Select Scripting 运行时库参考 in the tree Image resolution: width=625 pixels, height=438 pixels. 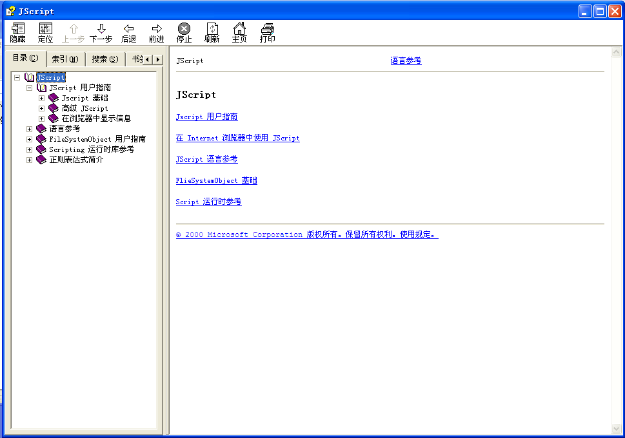coord(92,149)
